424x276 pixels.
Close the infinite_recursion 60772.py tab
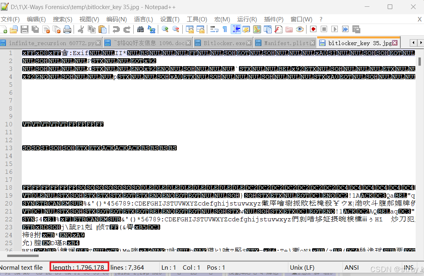pos(98,43)
